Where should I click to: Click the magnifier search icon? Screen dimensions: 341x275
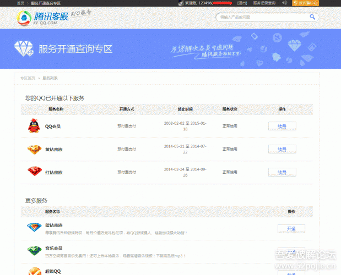point(312,17)
